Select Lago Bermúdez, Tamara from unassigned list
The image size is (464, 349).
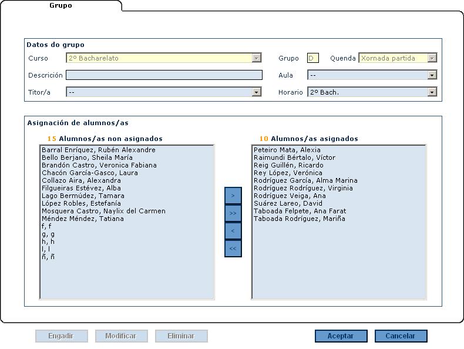[x=83, y=196]
